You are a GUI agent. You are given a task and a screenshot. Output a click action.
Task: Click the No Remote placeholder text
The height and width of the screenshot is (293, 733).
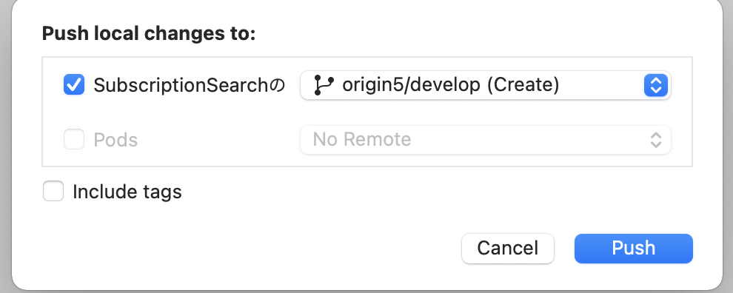(362, 139)
